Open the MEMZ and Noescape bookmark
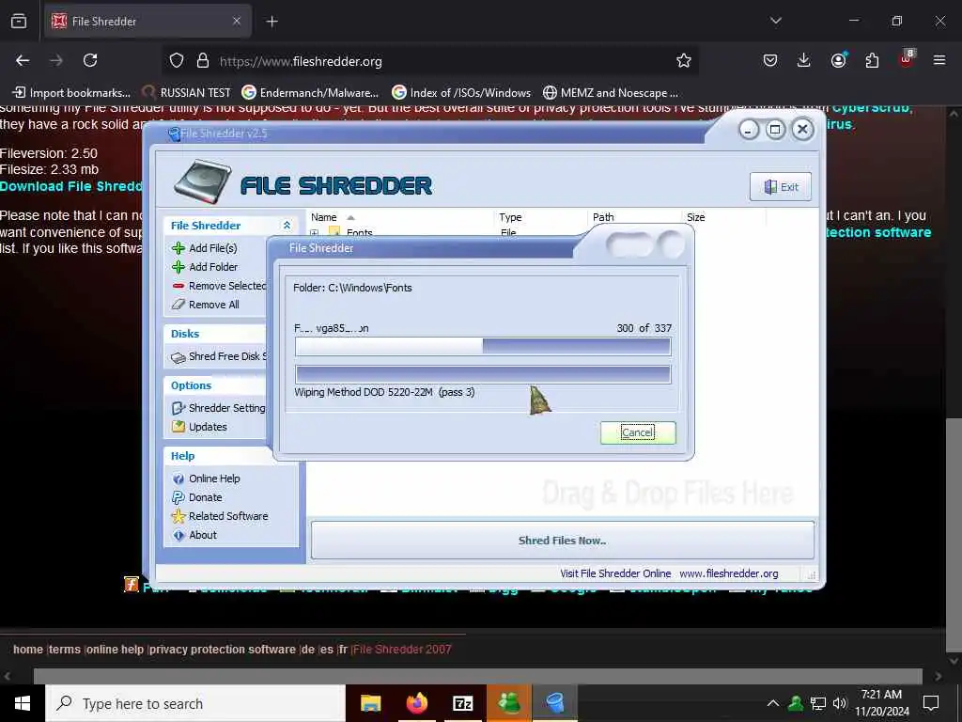962x722 pixels. point(611,93)
